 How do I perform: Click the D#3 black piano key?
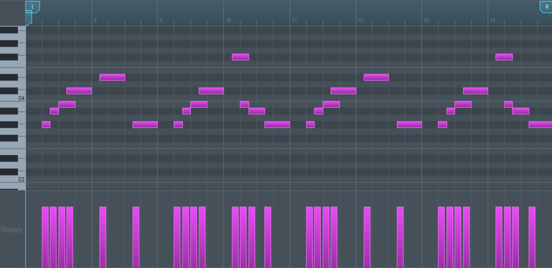pos(9,158)
